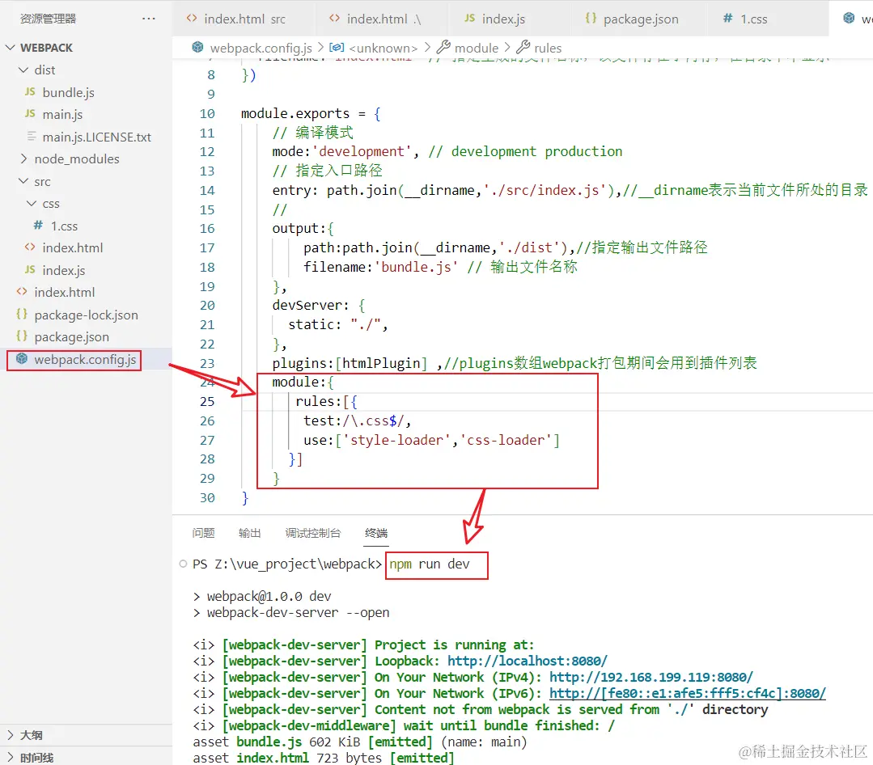Click webpack cube icon beside webpack.config.js
This screenshot has height=765, width=873.
point(22,358)
